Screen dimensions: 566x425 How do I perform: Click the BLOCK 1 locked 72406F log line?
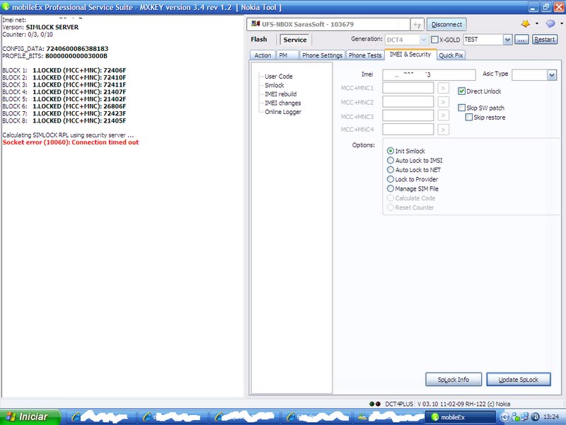coord(64,70)
